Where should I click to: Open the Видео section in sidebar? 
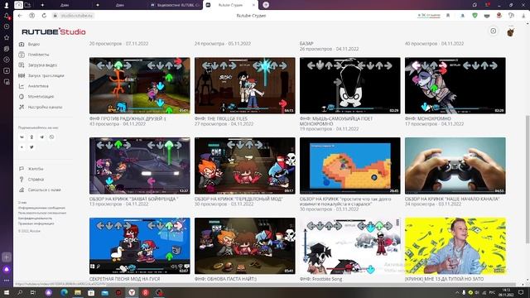point(30,44)
